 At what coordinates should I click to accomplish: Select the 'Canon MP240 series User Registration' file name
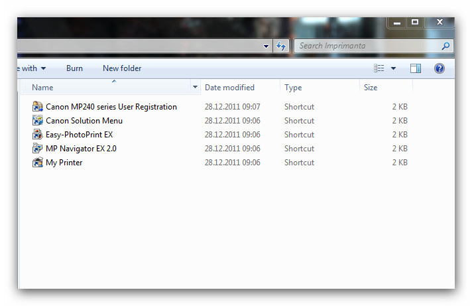point(111,107)
